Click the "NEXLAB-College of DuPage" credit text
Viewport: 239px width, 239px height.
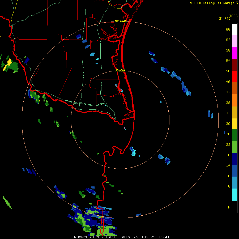(212, 3)
